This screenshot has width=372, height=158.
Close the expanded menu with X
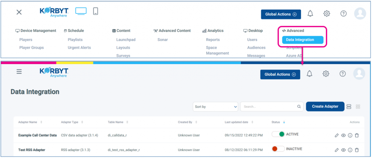click(19, 12)
